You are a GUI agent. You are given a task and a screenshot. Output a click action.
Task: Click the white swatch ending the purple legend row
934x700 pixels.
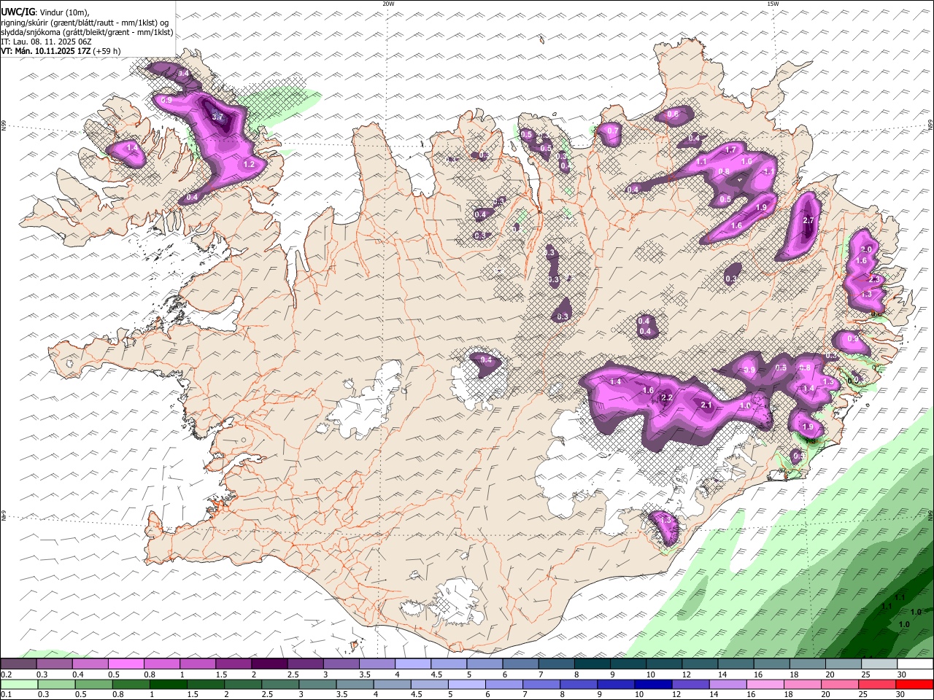point(915,664)
